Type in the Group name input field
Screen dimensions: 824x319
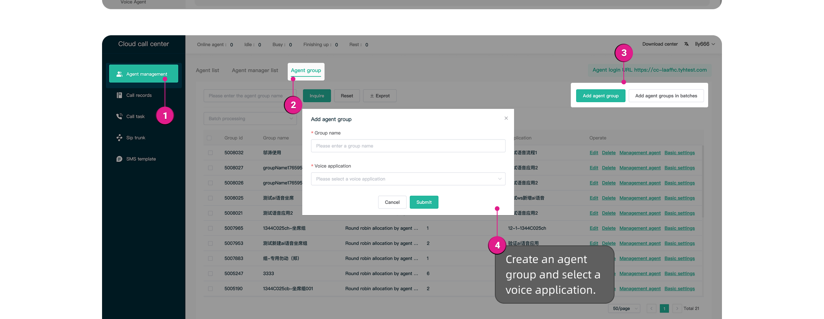coord(408,146)
